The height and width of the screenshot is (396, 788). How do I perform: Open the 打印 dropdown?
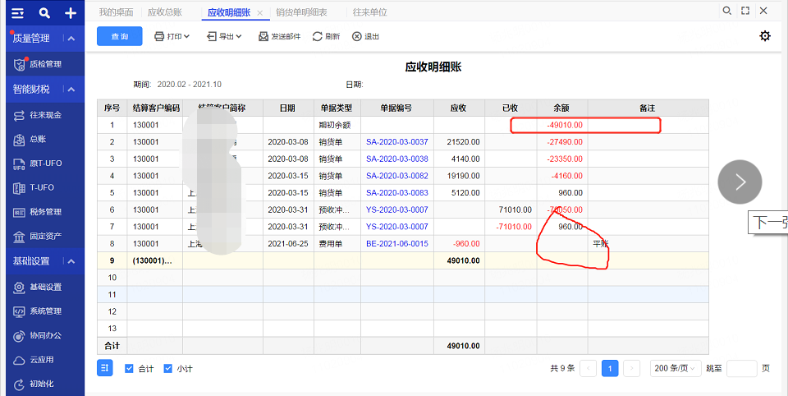pyautogui.click(x=172, y=36)
